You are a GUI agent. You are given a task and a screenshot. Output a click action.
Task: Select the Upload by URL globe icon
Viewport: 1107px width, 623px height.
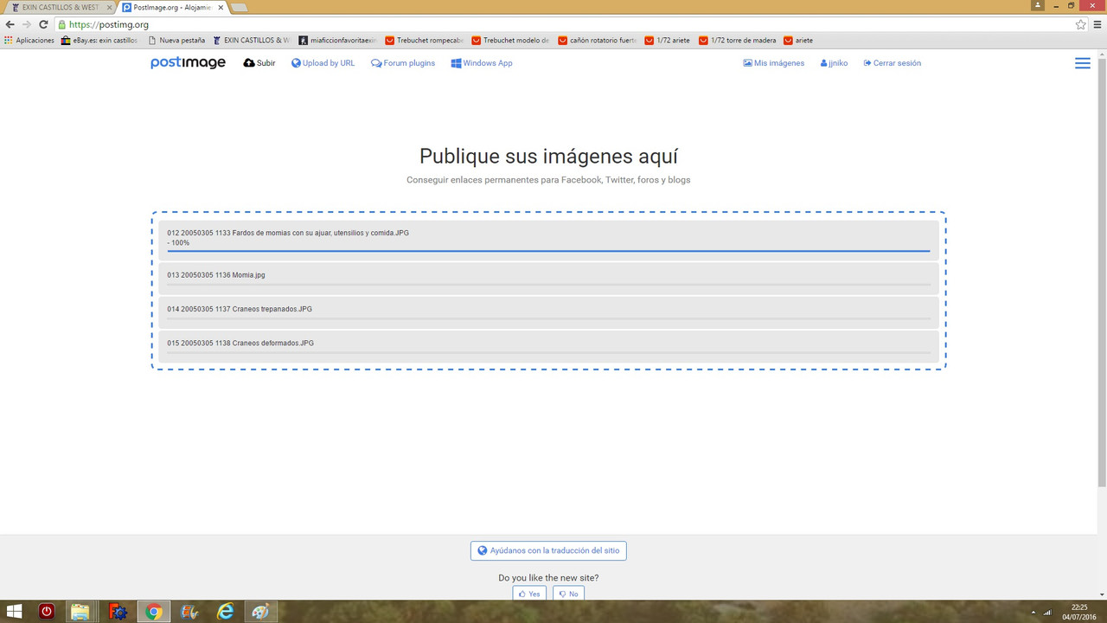click(x=297, y=62)
